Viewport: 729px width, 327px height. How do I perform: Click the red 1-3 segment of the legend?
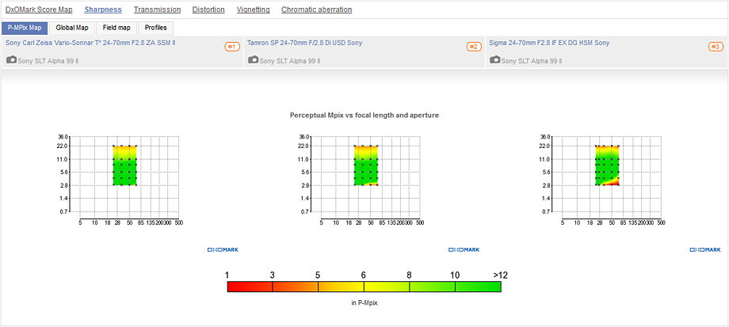(x=250, y=287)
